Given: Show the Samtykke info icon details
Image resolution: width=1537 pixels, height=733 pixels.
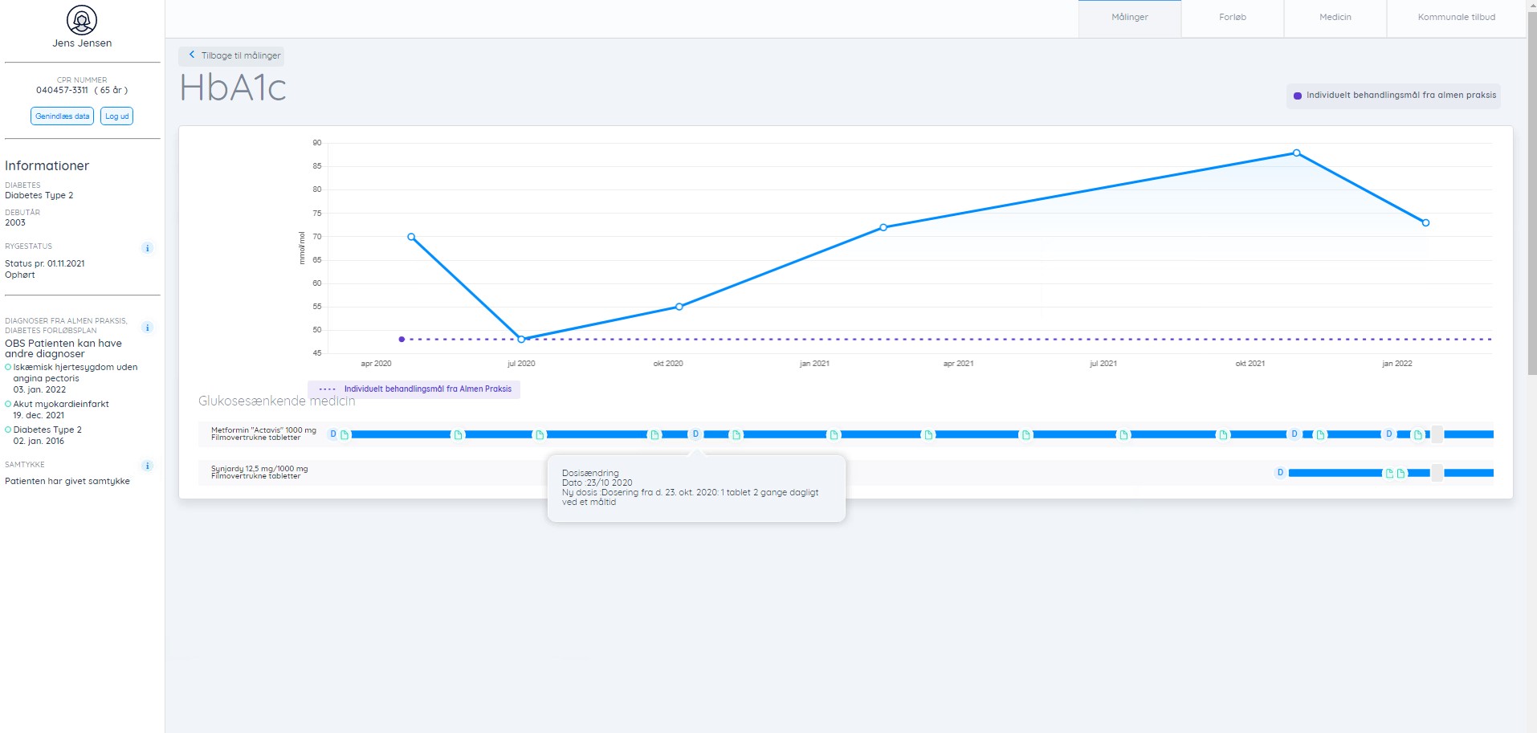Looking at the screenshot, I should click(x=147, y=466).
